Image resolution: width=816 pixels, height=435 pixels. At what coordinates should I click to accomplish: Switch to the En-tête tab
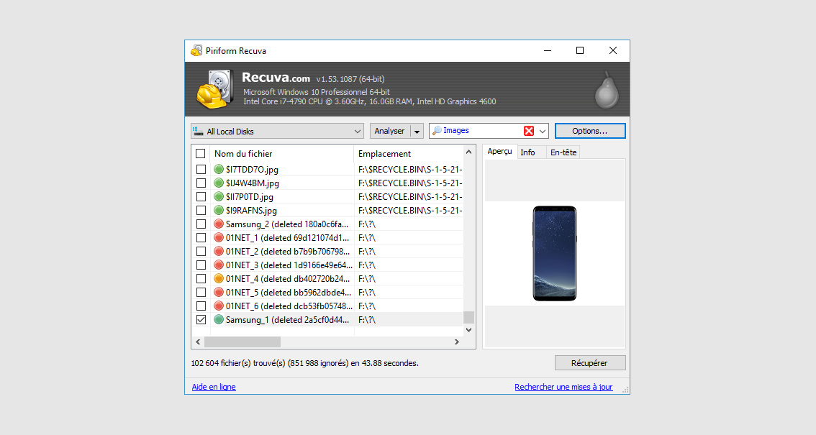pos(563,152)
